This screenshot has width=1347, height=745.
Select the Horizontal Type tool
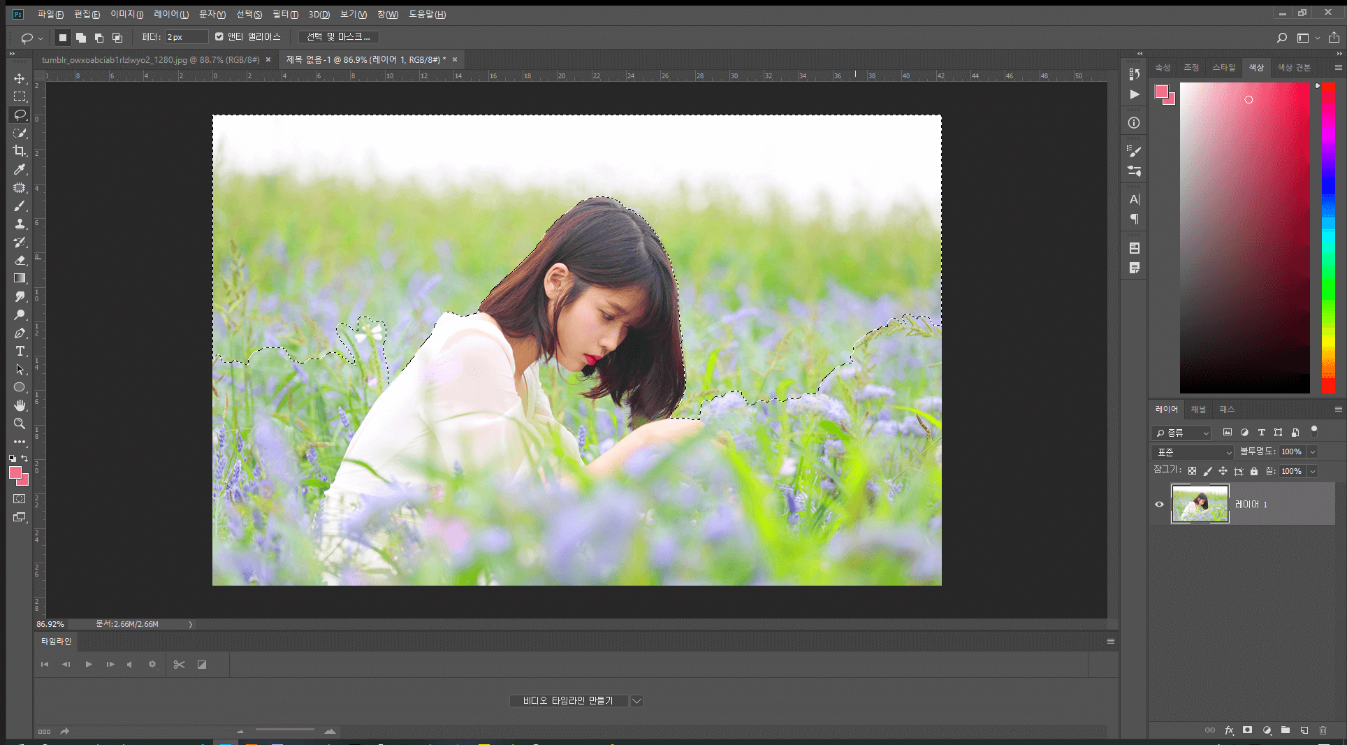point(20,351)
